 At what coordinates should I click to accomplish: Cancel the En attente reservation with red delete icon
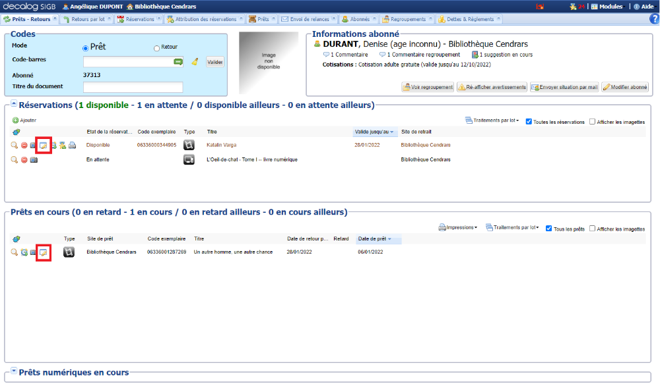point(24,159)
